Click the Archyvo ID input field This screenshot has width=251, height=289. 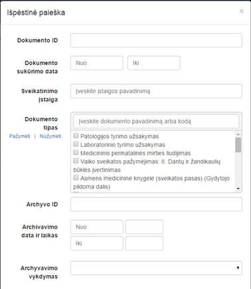click(x=156, y=204)
